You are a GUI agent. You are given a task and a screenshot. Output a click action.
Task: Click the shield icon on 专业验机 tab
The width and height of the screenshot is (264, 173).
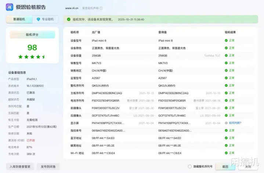(x=38, y=19)
